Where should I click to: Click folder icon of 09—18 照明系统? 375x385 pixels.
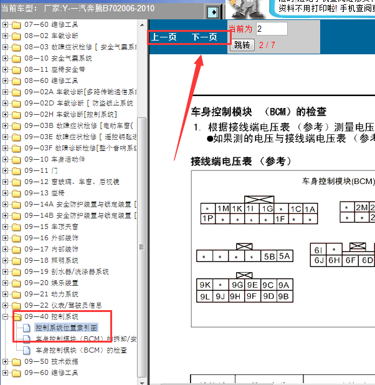(16, 261)
